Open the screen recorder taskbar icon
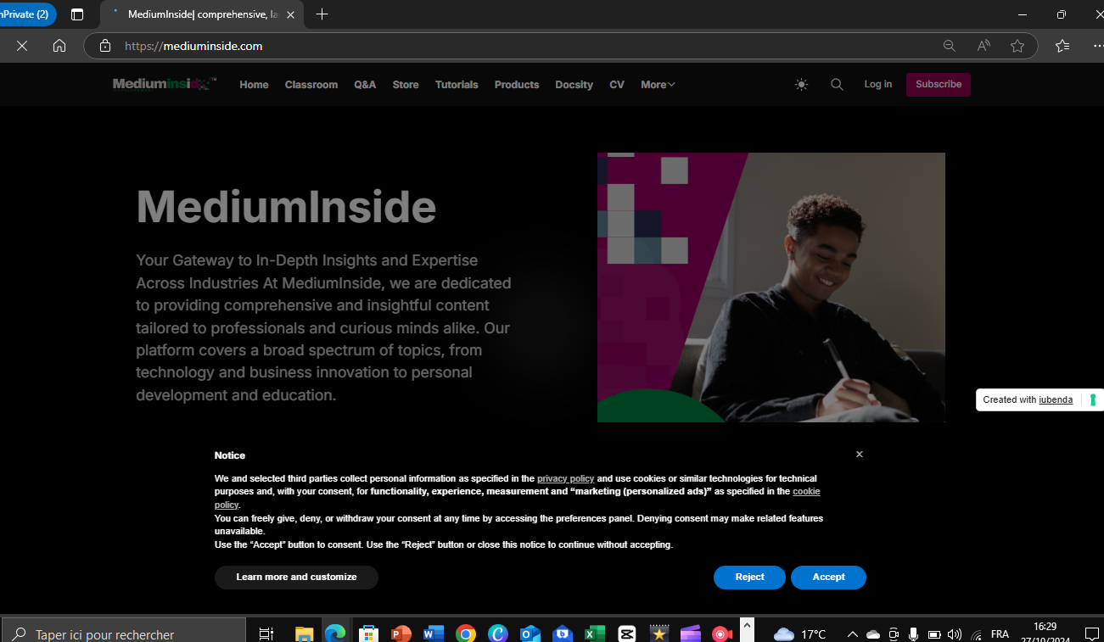 pos(722,634)
